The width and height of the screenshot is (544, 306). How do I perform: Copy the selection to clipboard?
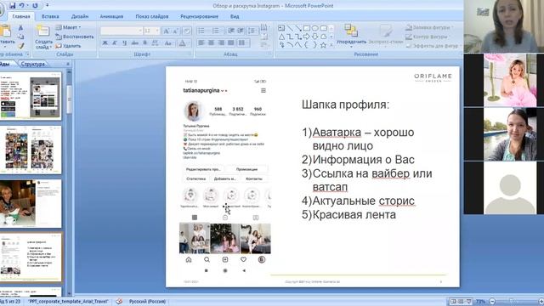20,37
